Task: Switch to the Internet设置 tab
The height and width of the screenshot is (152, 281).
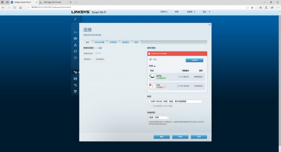Action: coord(99,42)
